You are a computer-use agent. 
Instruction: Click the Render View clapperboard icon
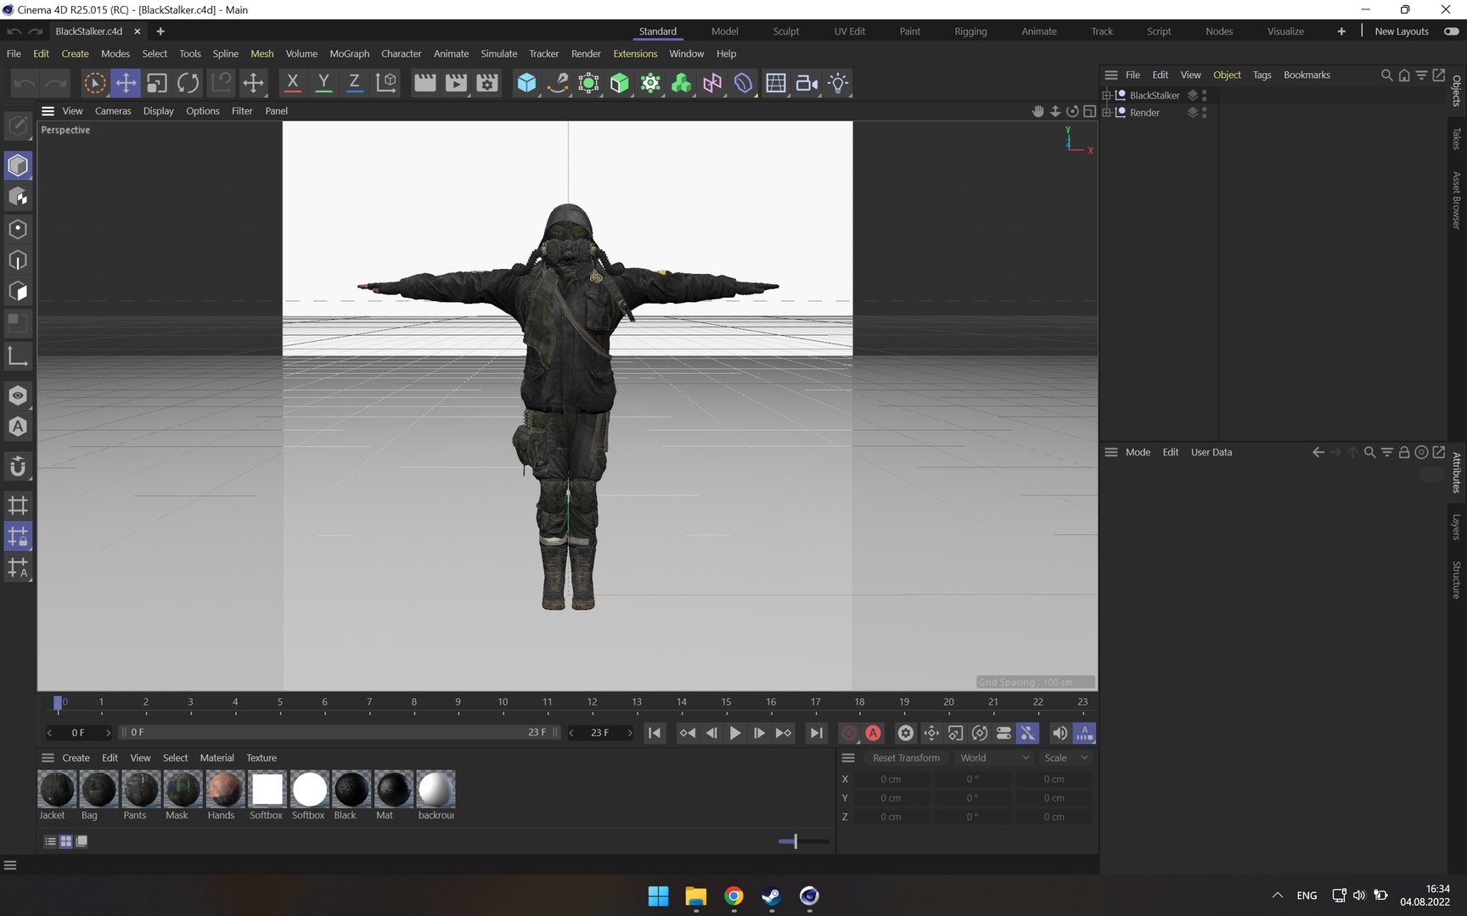[x=424, y=83]
